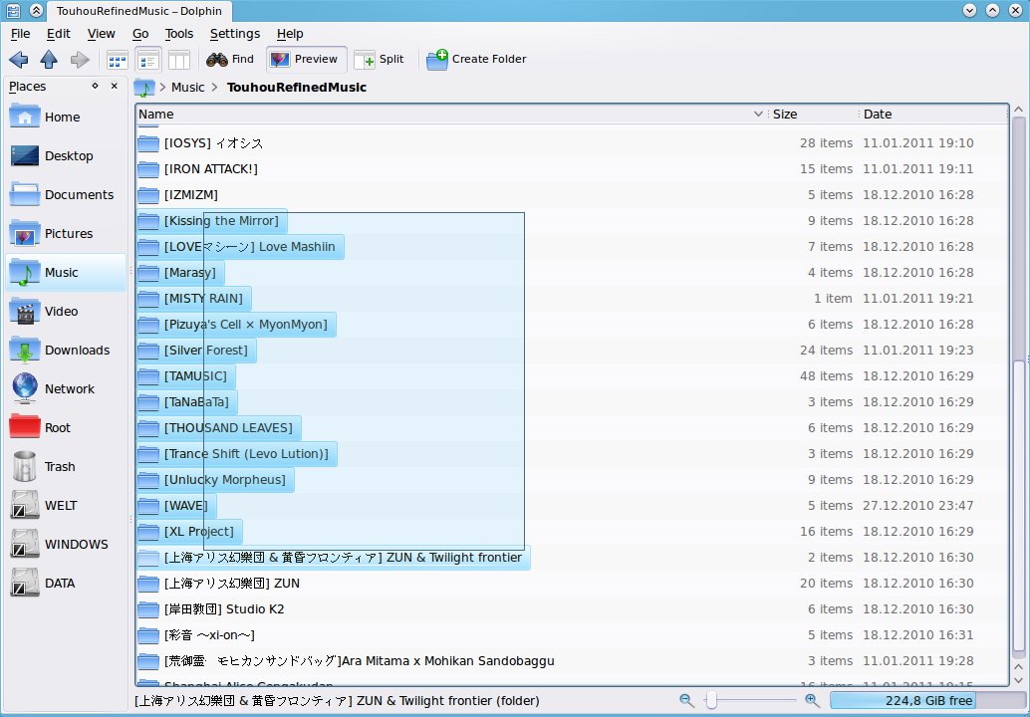Expand breadcrumb arrow after Music
The image size is (1030, 717).
(x=214, y=88)
